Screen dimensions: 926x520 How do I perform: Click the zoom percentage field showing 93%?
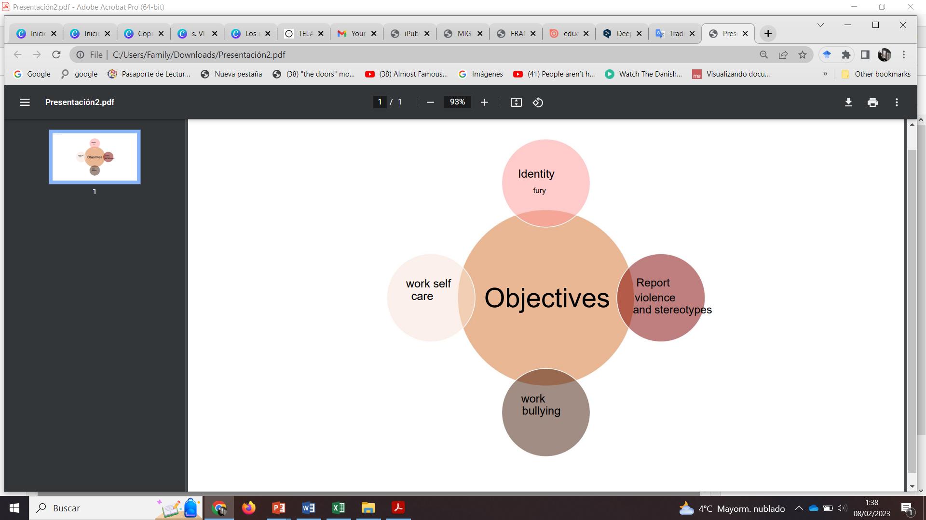(x=457, y=102)
